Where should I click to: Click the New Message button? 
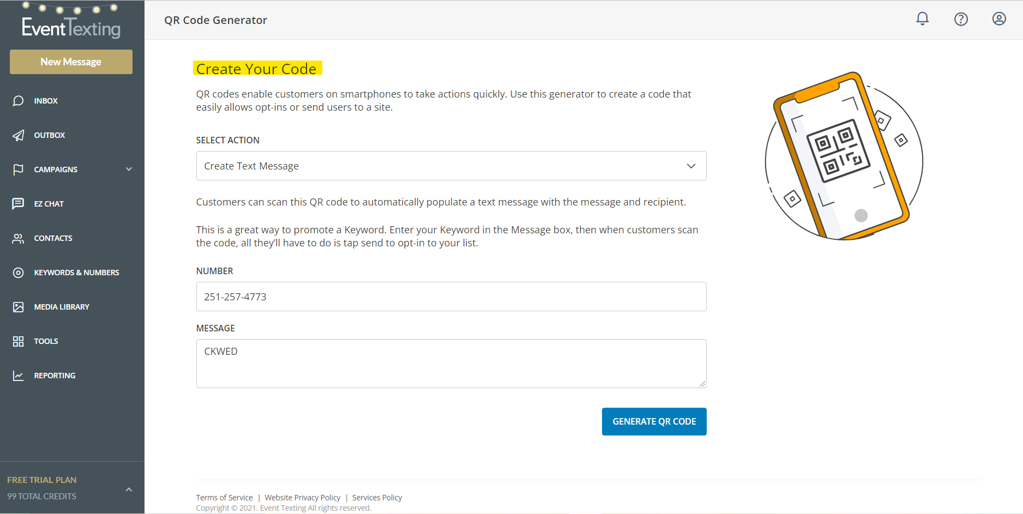coord(71,62)
